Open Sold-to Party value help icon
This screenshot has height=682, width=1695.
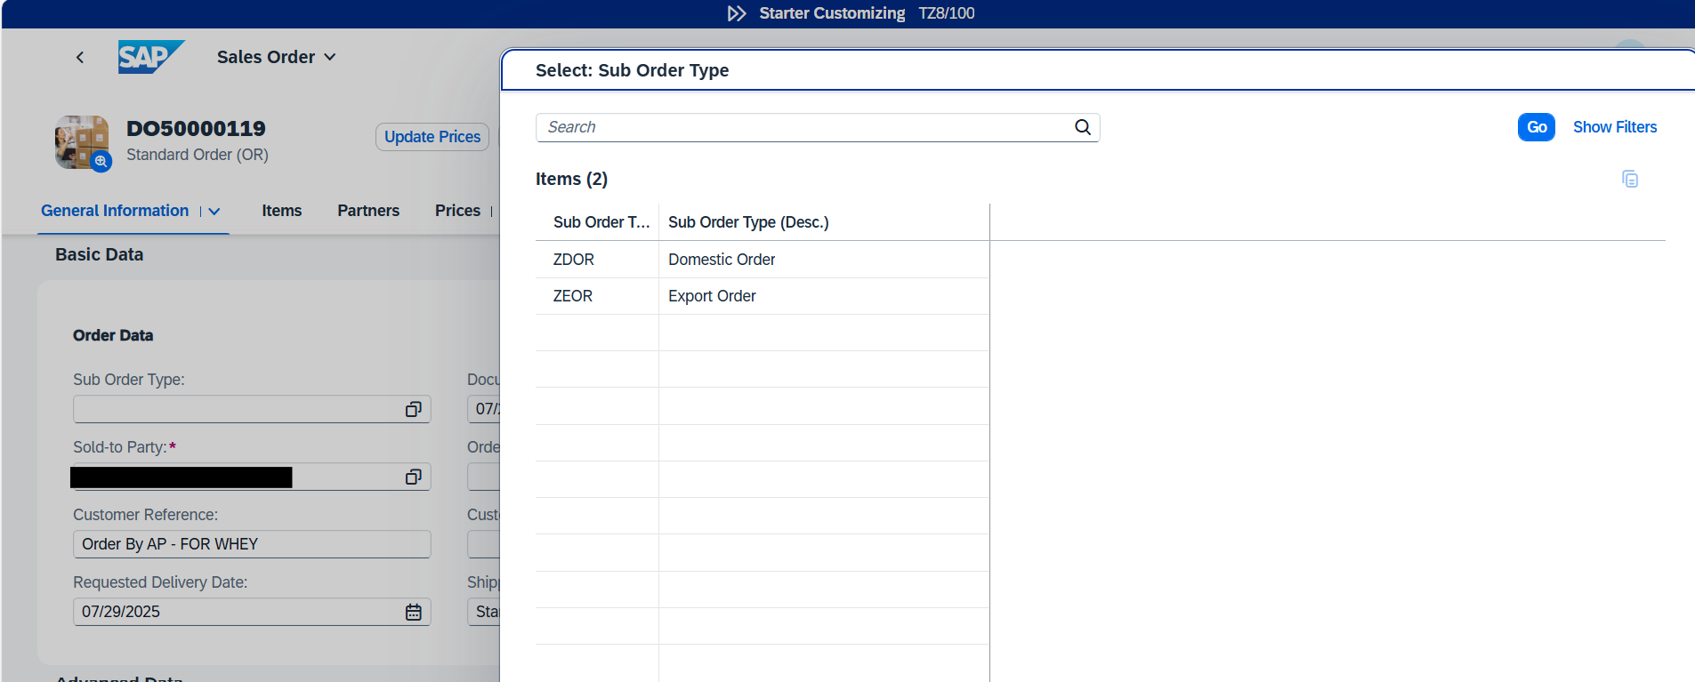tap(414, 477)
